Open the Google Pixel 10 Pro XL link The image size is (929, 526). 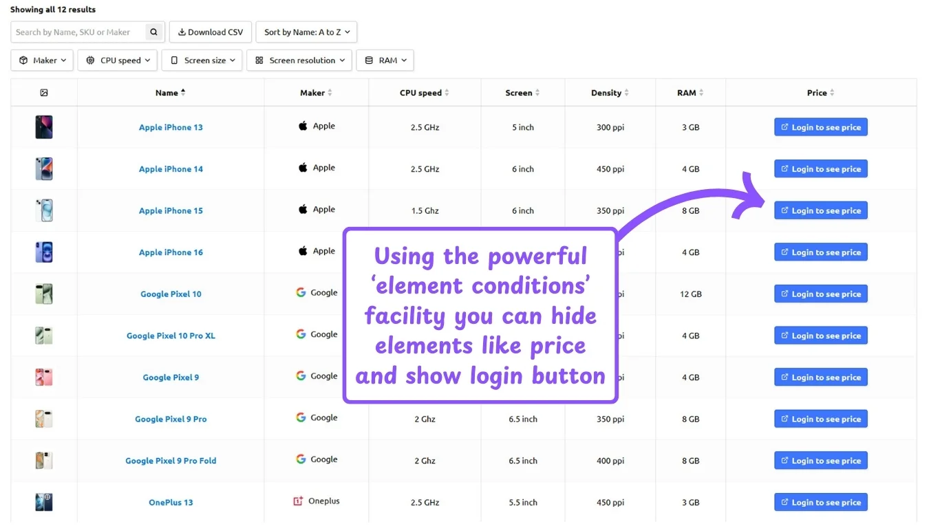pos(171,336)
